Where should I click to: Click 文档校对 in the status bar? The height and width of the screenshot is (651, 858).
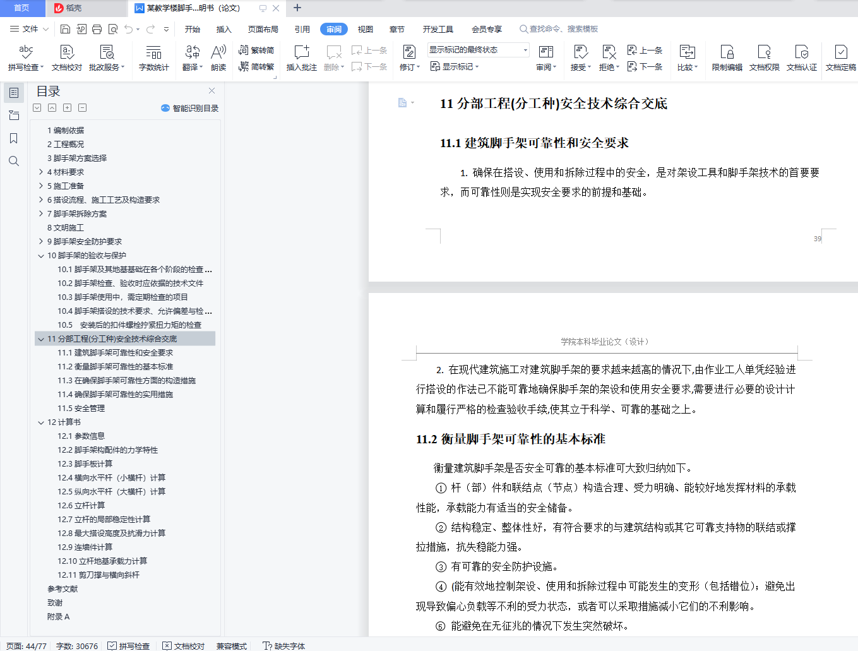[184, 646]
